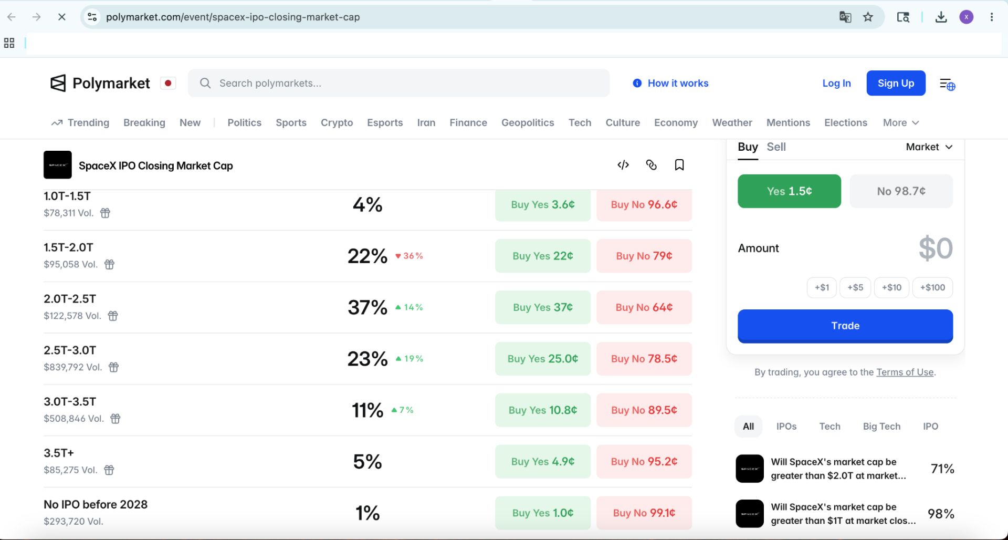Open the Elections category
Viewport: 1008px width, 540px height.
coord(845,122)
